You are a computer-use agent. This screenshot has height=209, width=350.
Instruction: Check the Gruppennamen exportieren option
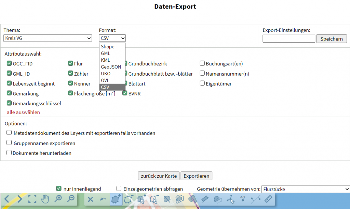(9, 143)
